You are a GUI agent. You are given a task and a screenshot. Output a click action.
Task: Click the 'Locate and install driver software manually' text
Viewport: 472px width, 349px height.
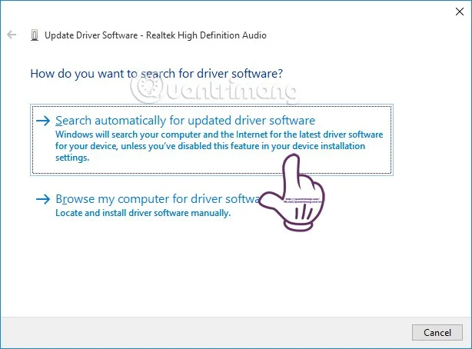click(143, 213)
